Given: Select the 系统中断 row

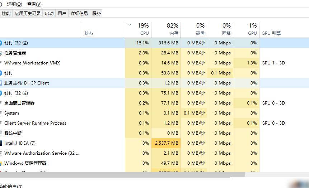Looking at the screenshot, I should pos(154,133).
